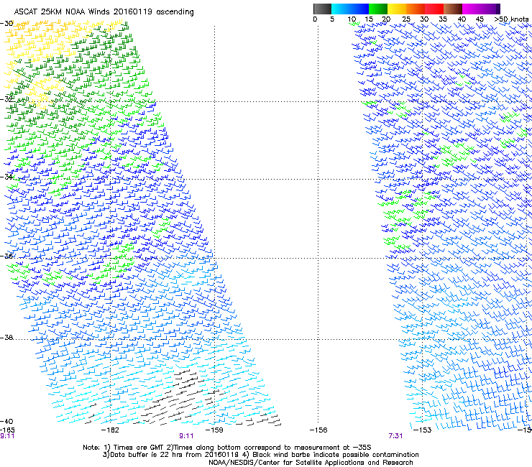The width and height of the screenshot is (532, 467).
Task: Click the '-36' latitude label
Action: point(7,256)
